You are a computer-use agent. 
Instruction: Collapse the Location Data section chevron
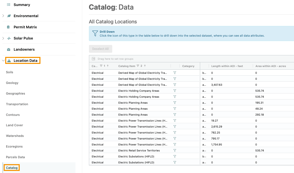pos(3,61)
